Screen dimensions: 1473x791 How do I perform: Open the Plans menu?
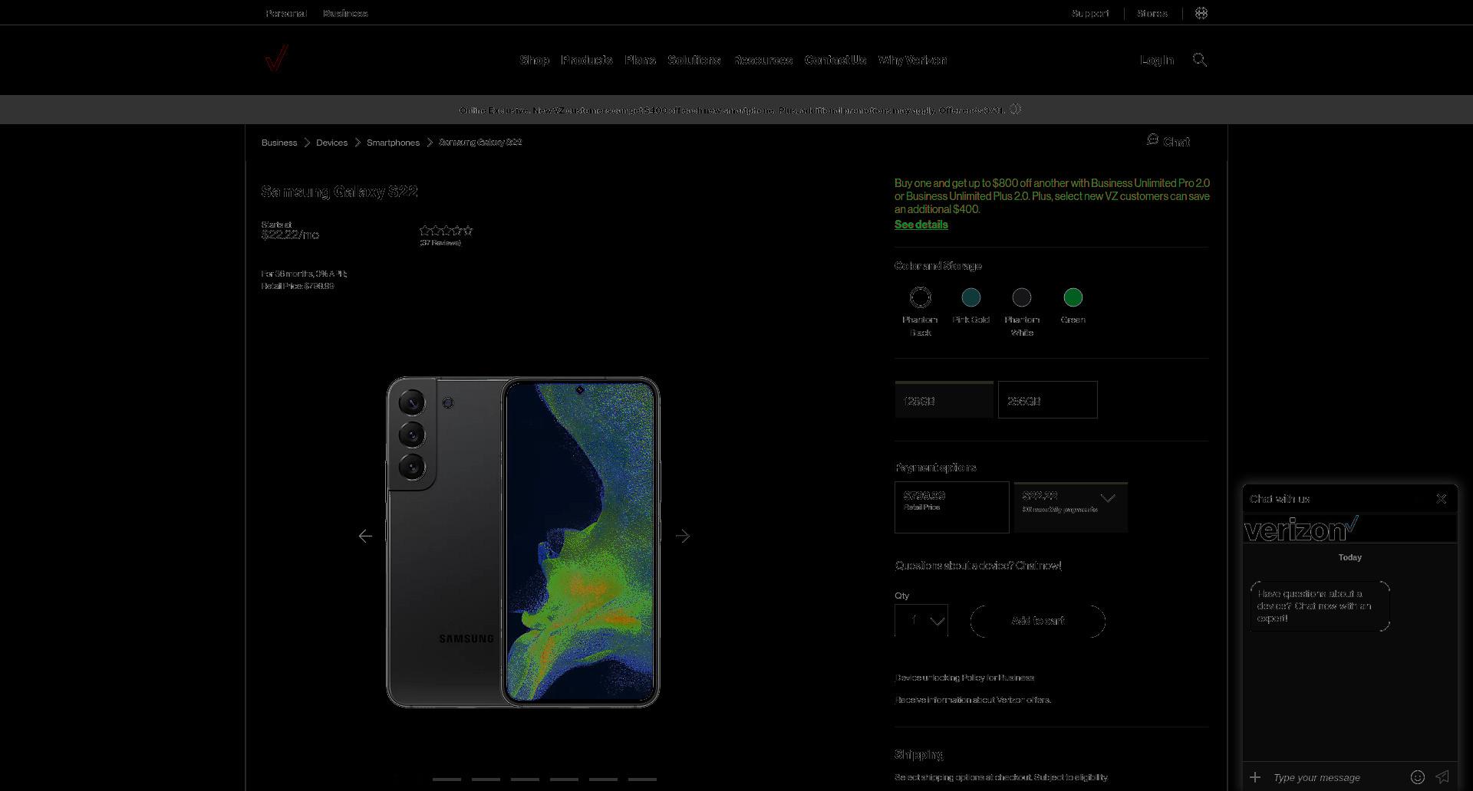point(640,60)
